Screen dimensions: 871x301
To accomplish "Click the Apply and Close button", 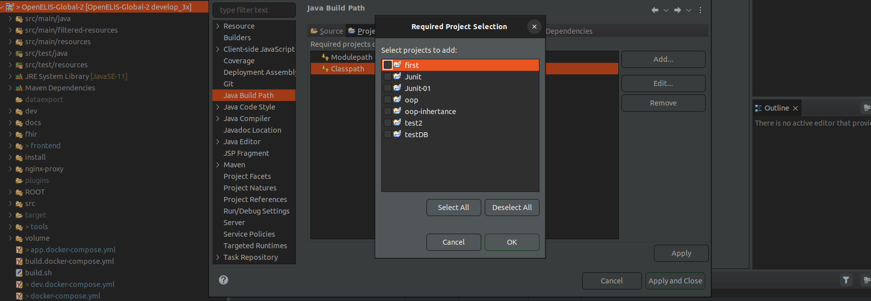I will tap(675, 281).
